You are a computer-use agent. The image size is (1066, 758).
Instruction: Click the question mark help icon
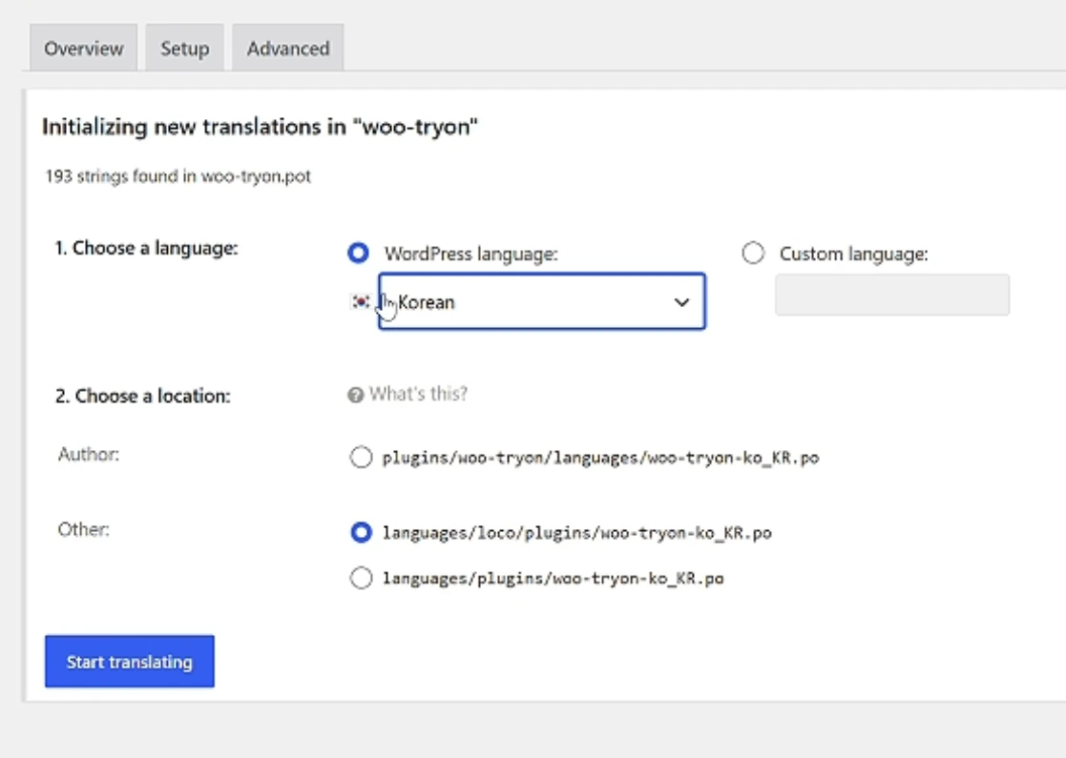point(356,395)
